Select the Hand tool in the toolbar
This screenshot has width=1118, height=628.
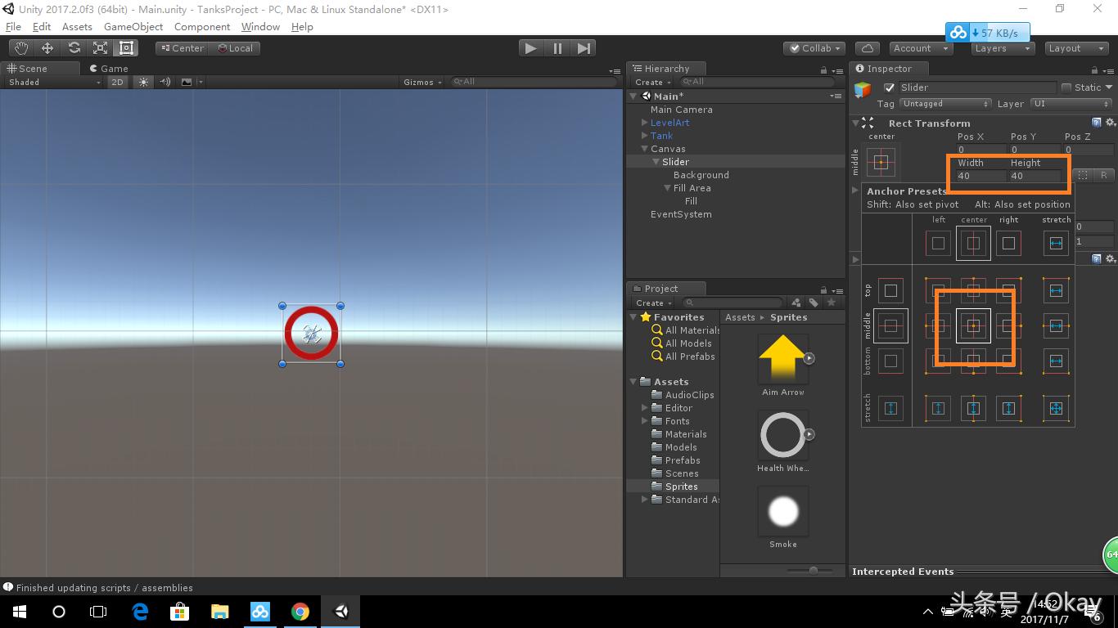pyautogui.click(x=21, y=47)
